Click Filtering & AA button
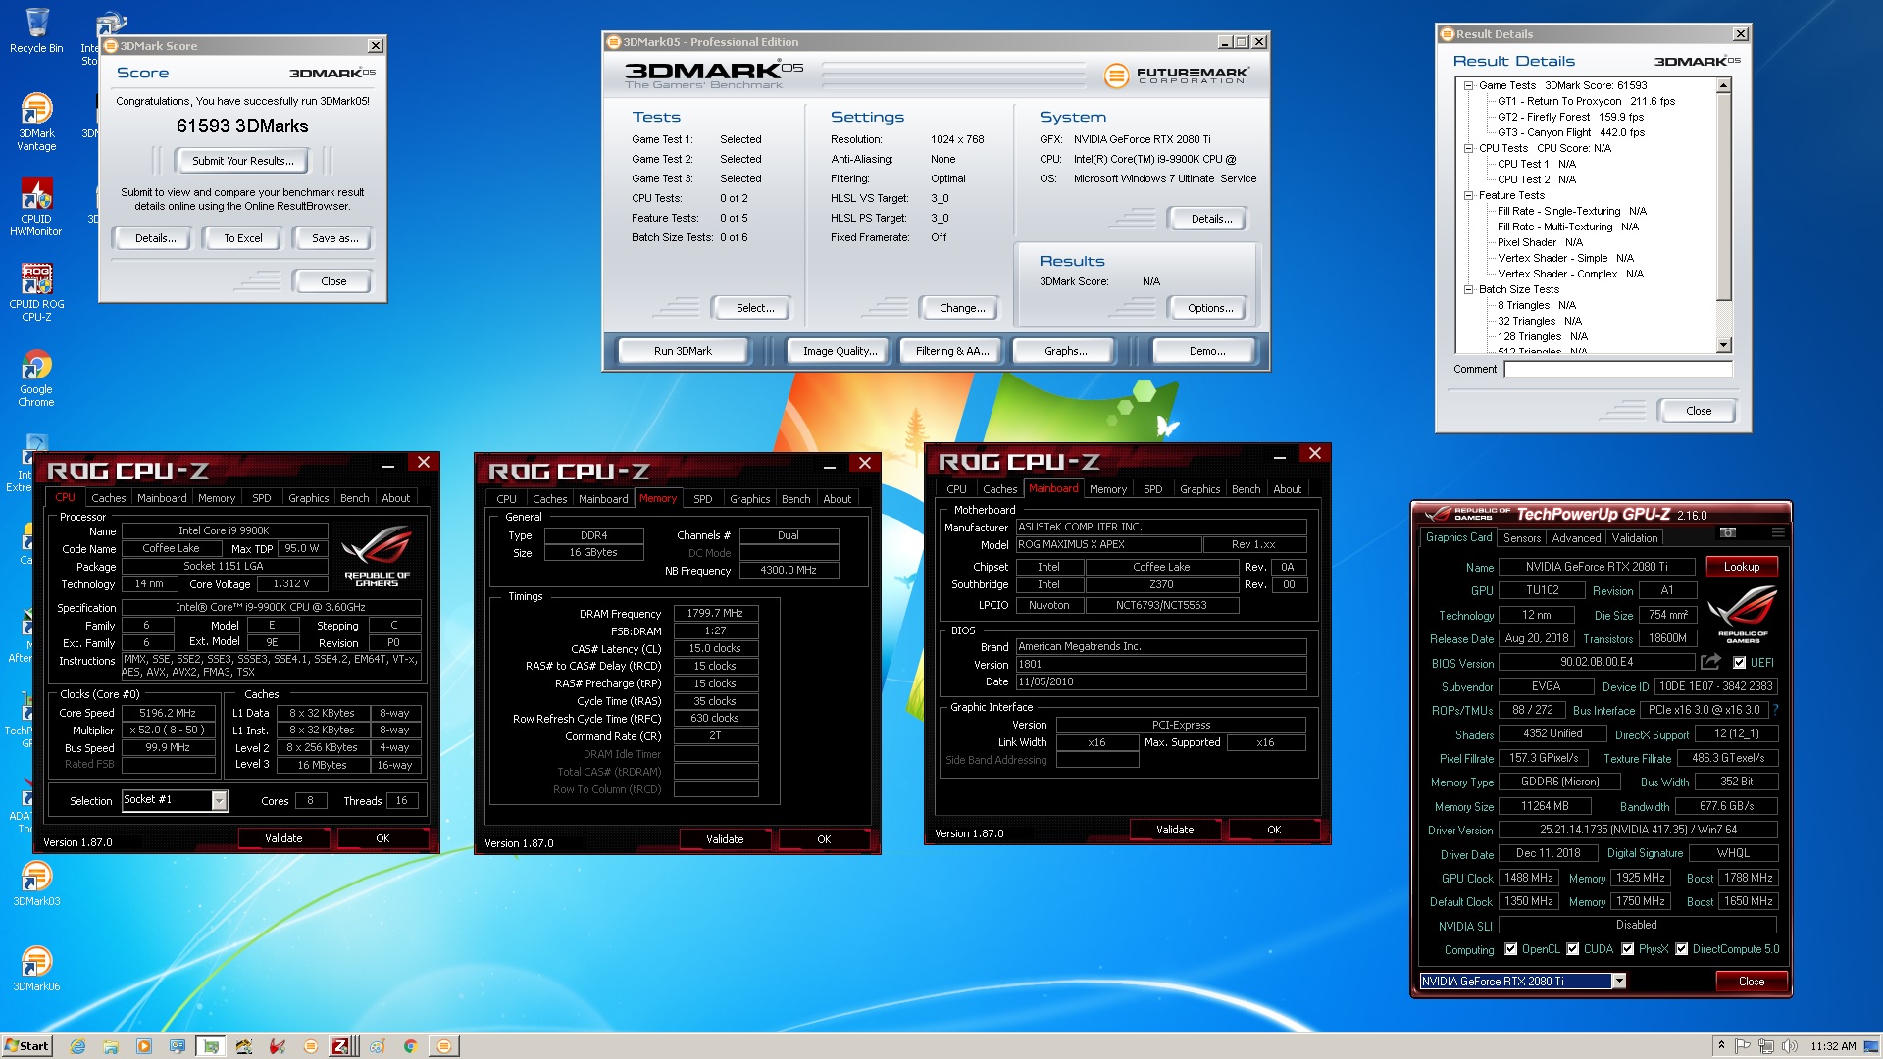The image size is (1883, 1059). click(951, 351)
